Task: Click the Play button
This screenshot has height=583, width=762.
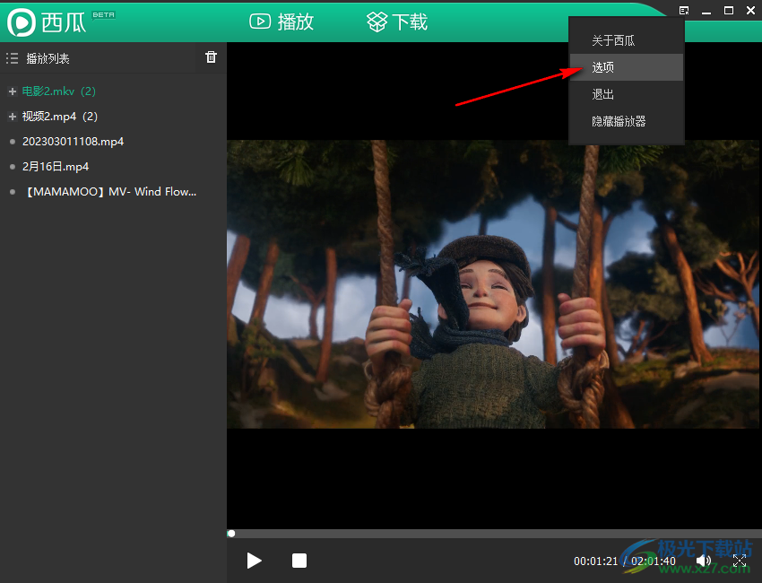Action: (x=254, y=561)
